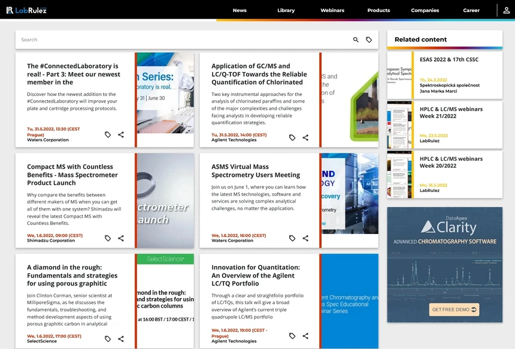515x349 pixels.
Task: Open Compact MS with Countless Benefits title
Action: (x=72, y=174)
